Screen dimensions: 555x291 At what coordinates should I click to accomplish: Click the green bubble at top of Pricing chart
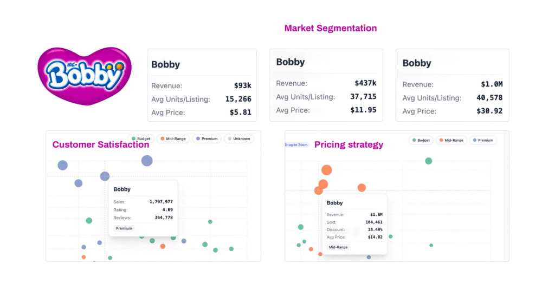[428, 161]
